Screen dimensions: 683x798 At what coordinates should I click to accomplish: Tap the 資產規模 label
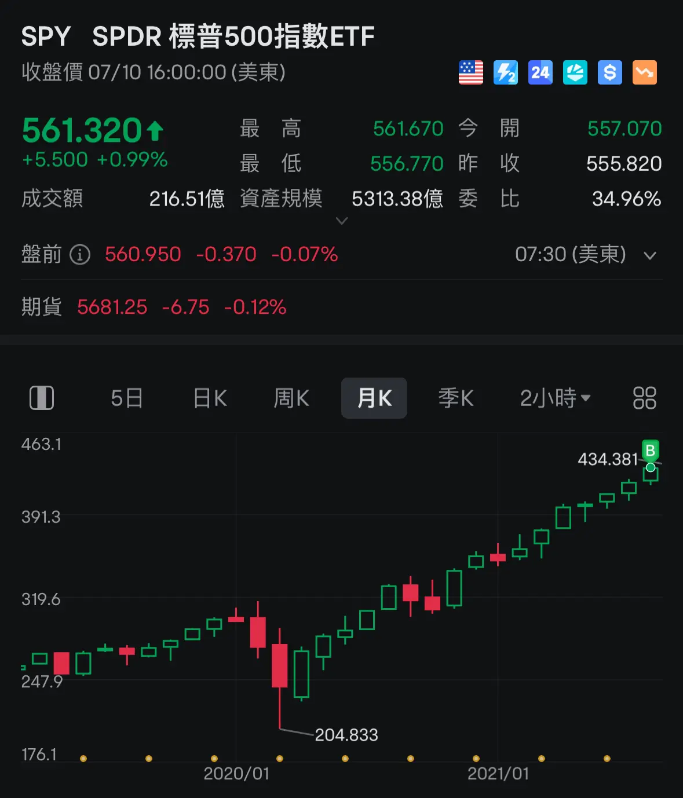pyautogui.click(x=281, y=199)
